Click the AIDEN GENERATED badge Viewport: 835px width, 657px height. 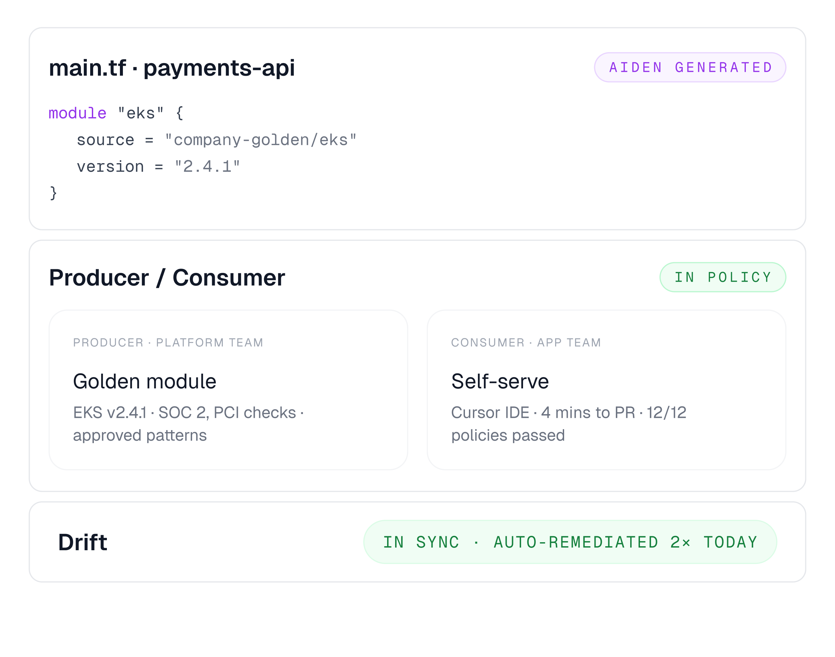tap(690, 67)
